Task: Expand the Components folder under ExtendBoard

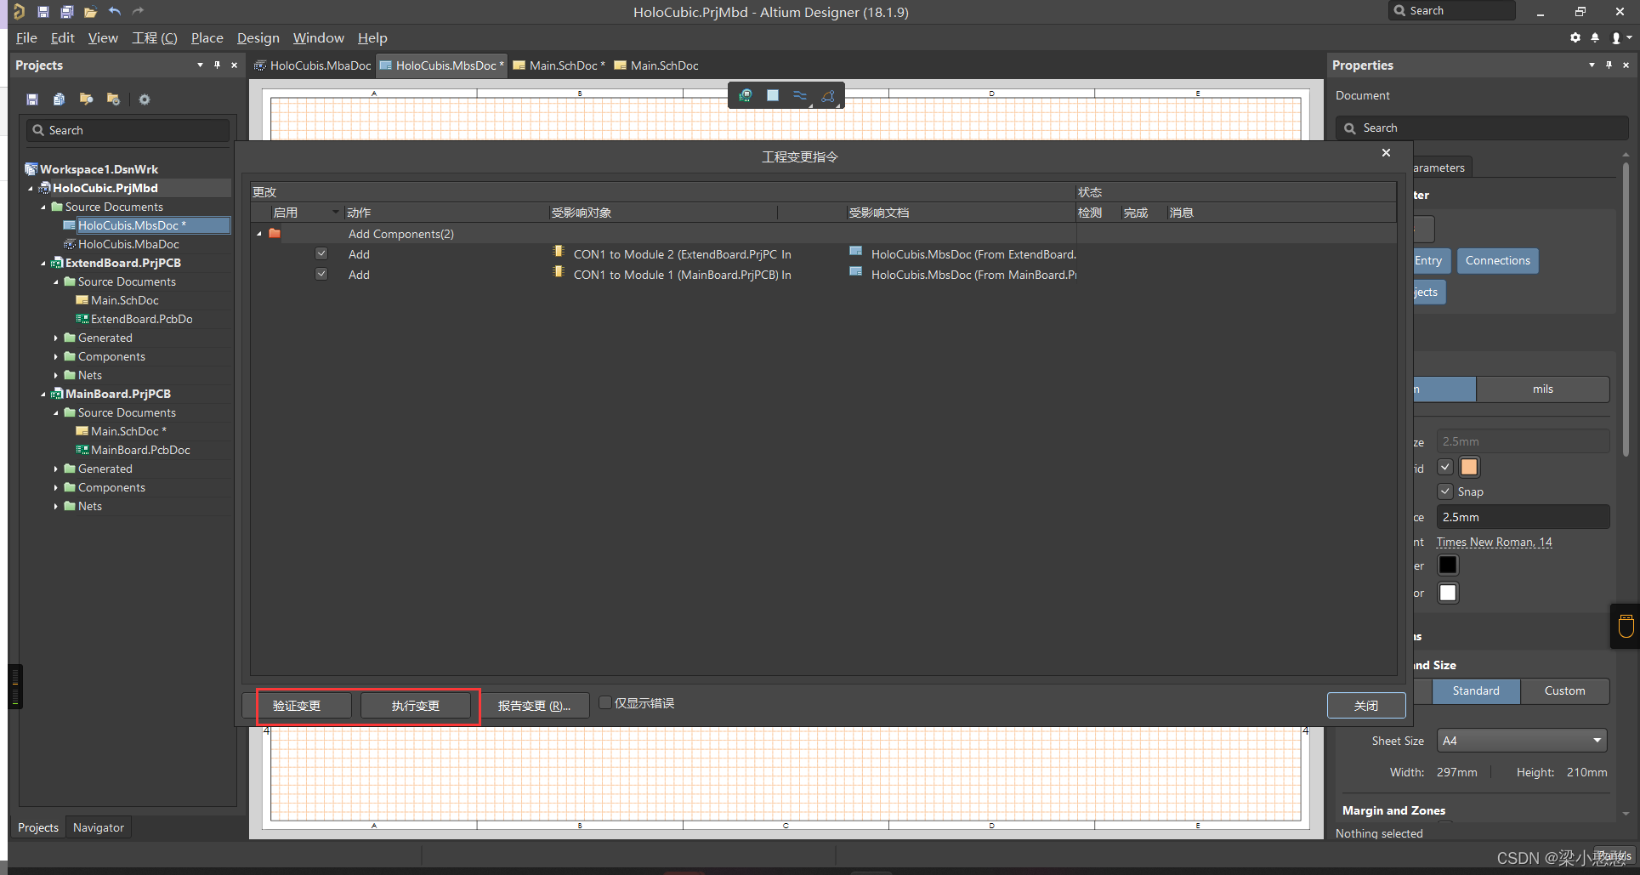Action: pos(56,356)
